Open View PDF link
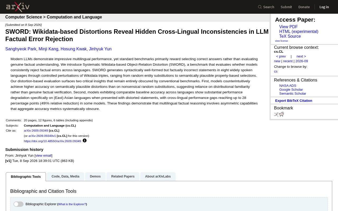 288,27
